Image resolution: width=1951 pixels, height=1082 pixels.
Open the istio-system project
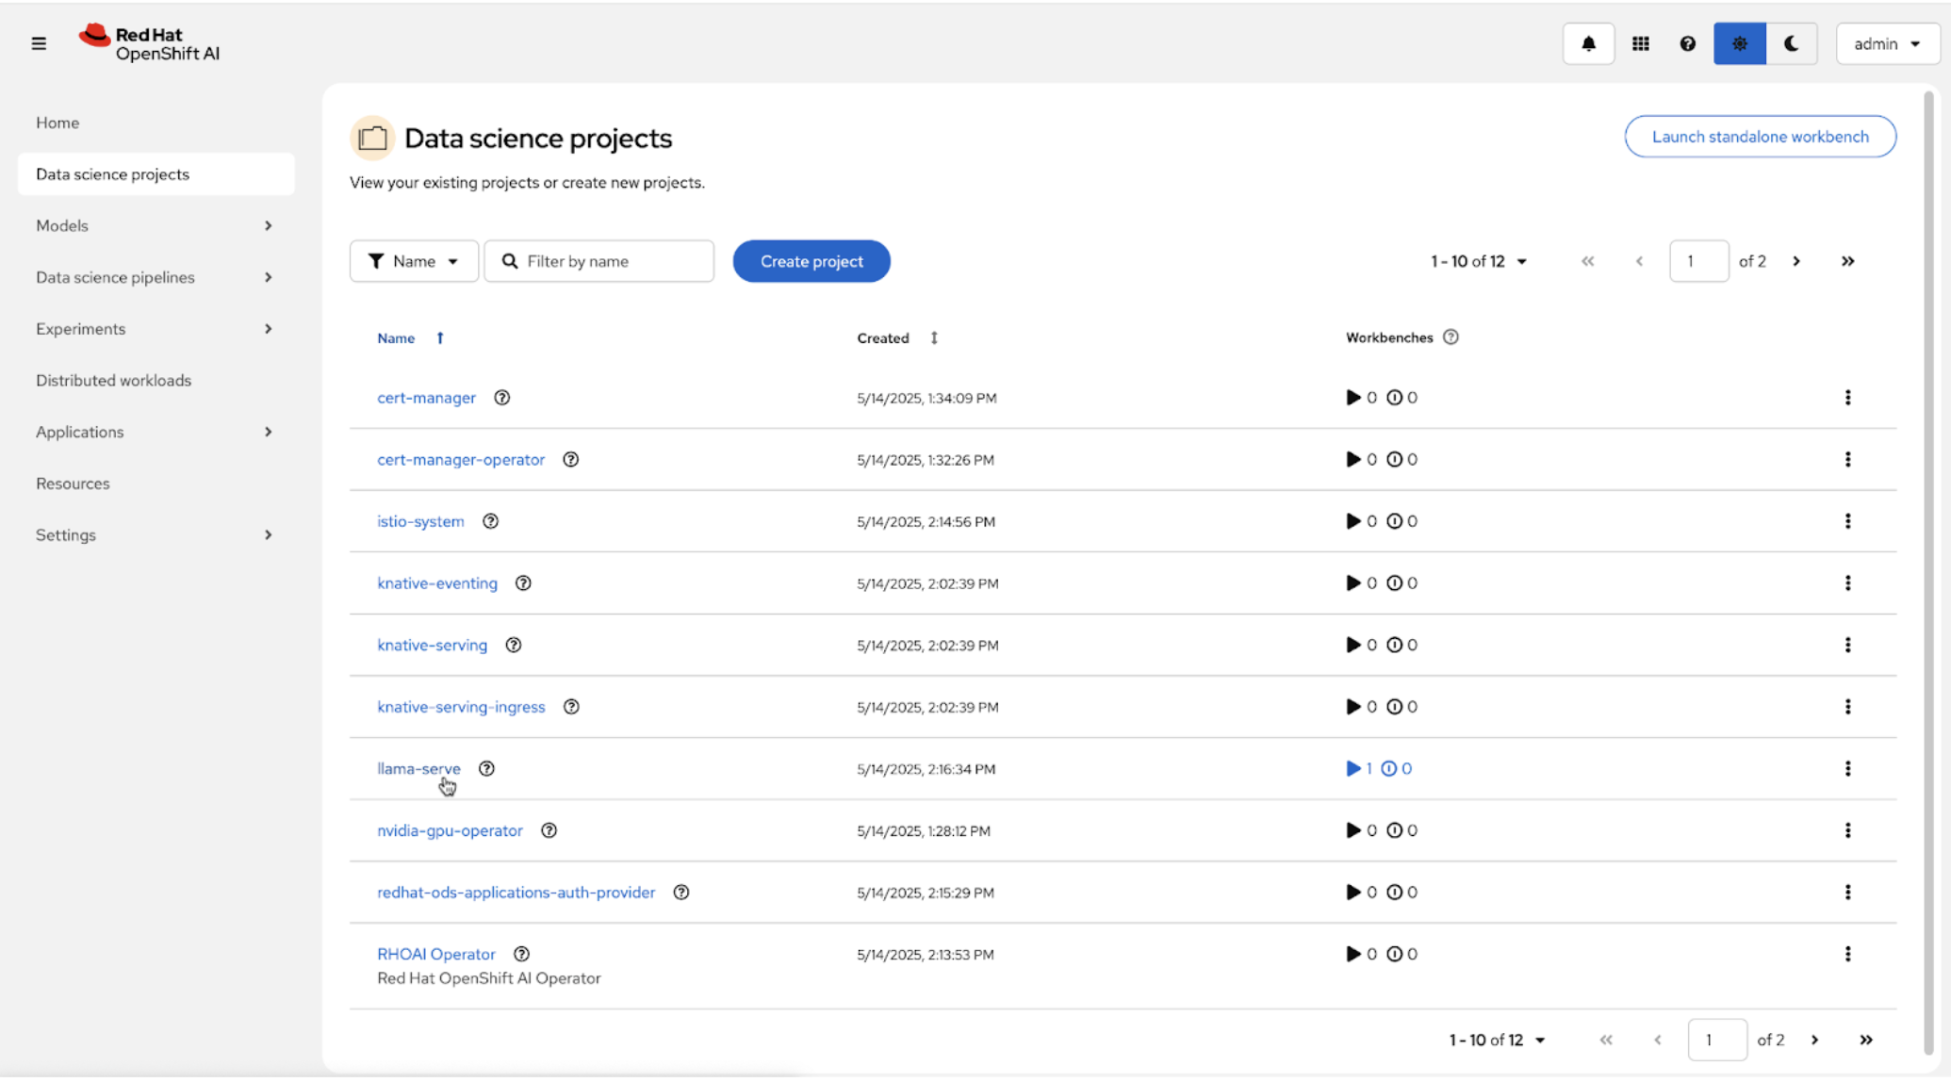pyautogui.click(x=420, y=521)
